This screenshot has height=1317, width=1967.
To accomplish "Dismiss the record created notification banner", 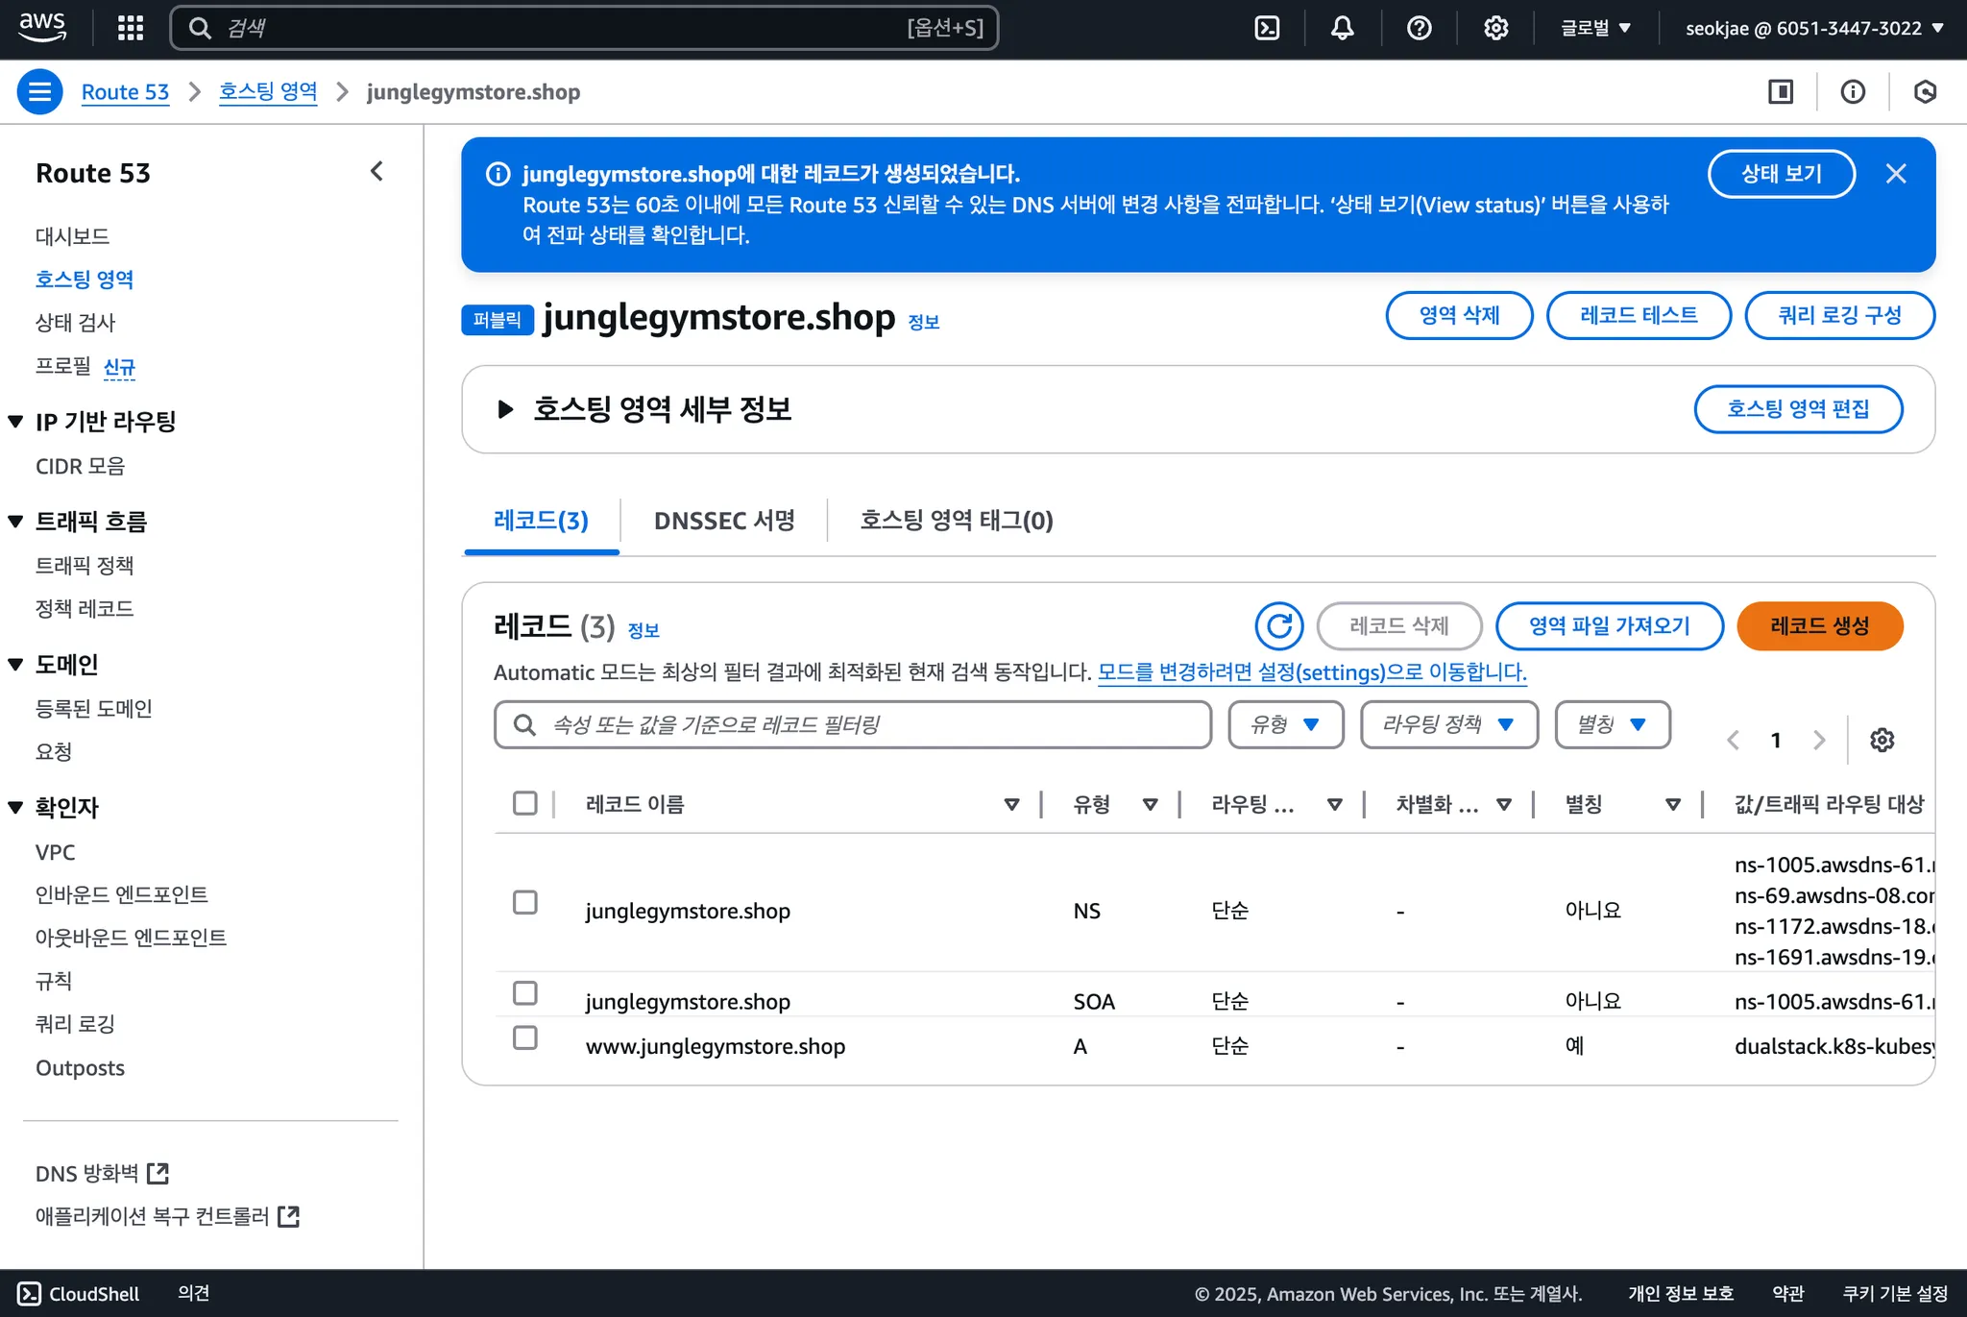I will click(1896, 174).
